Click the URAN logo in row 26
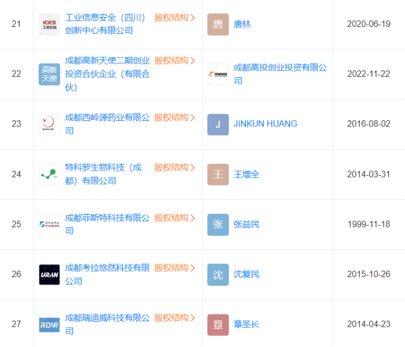The image size is (405, 347). point(49,275)
